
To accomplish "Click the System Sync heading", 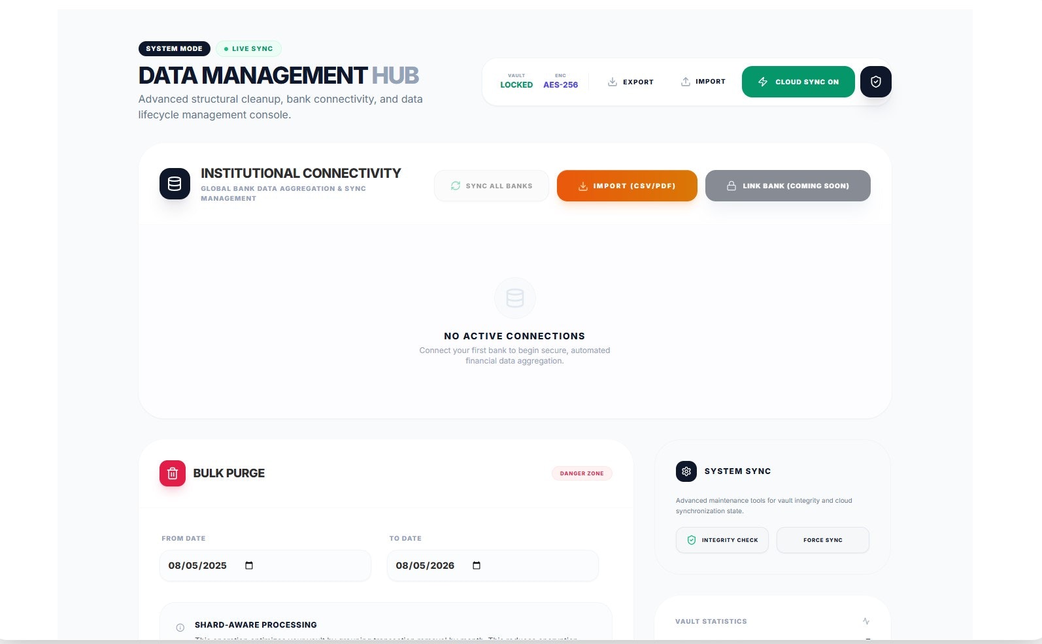I will (737, 471).
